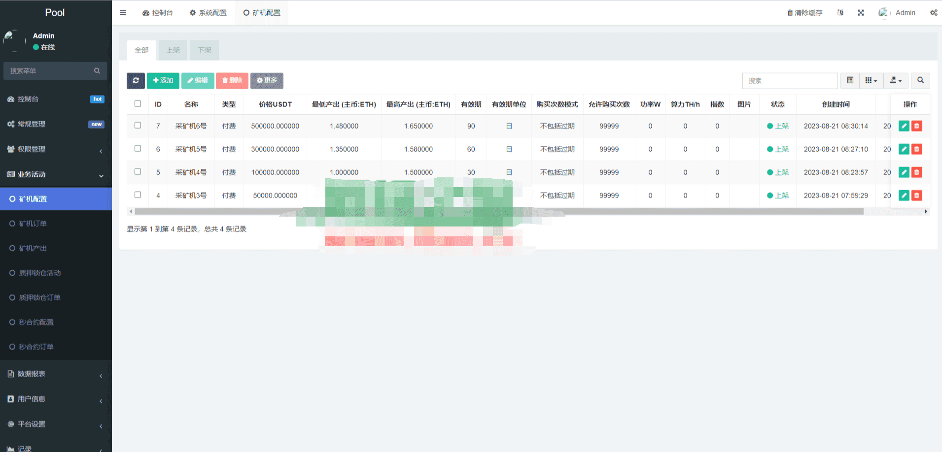Tick the checkbox for row 采矿机5号
The height and width of the screenshot is (452, 942).
click(x=138, y=149)
